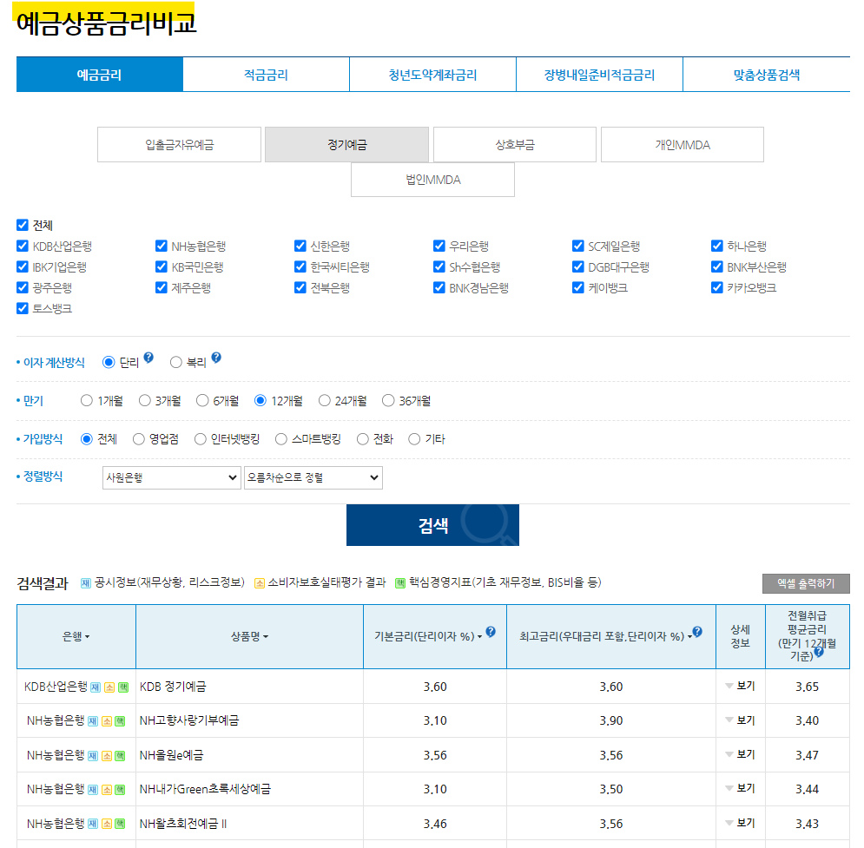Open 핵 icon in NH왈츠회전예금 II row
864x848 pixels.
click(120, 824)
